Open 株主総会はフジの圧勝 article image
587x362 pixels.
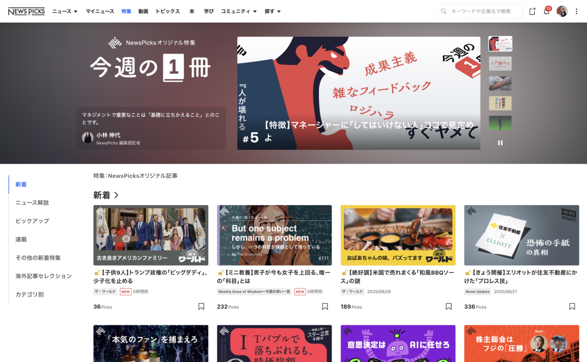(x=521, y=343)
